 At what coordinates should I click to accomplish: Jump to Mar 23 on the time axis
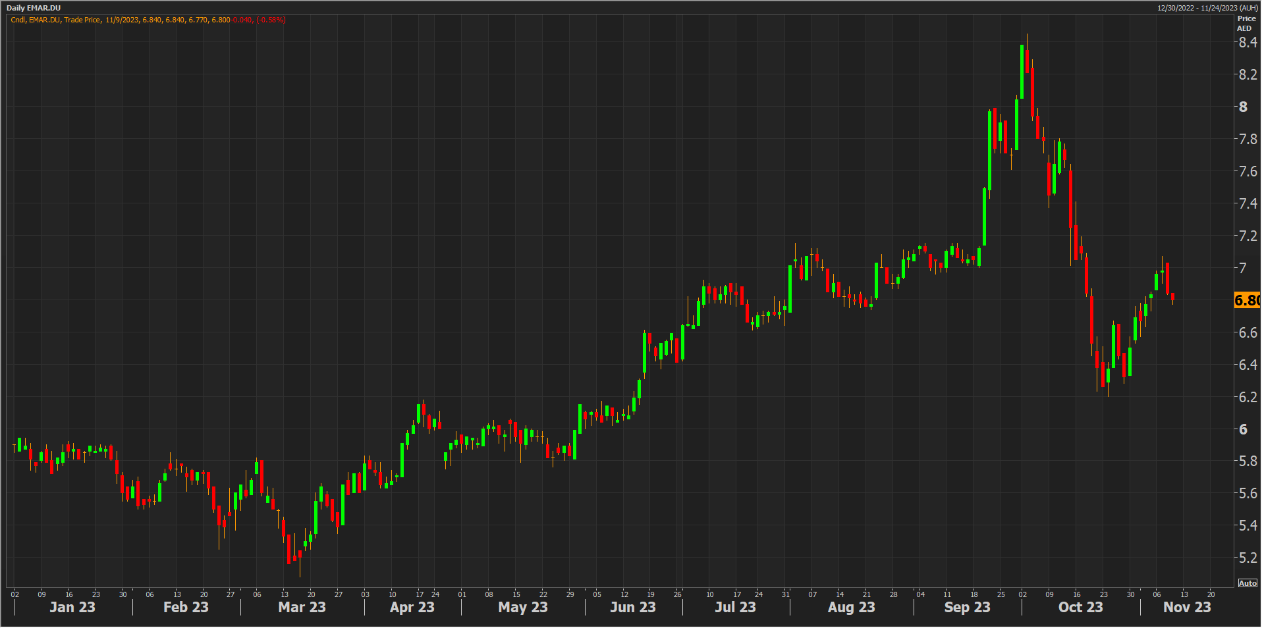302,607
